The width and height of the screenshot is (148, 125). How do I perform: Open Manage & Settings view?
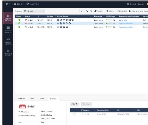[8, 53]
